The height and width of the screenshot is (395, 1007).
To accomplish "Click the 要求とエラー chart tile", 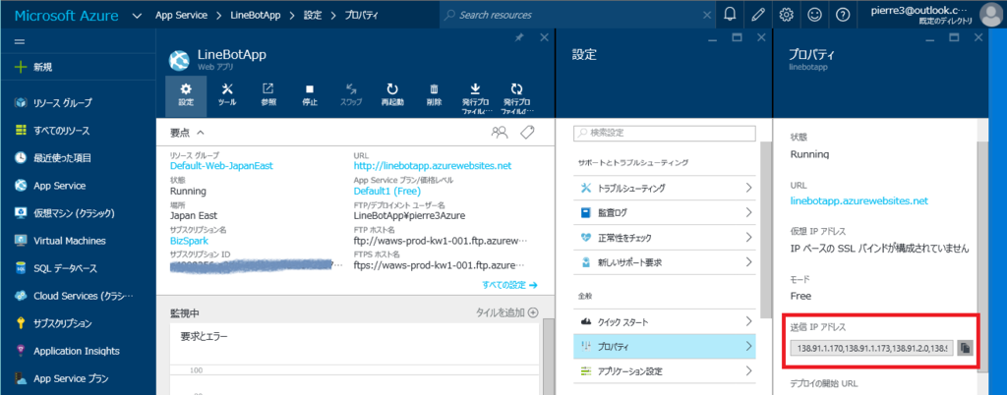I will coord(354,359).
